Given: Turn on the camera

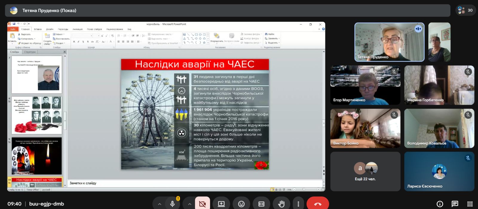Looking at the screenshot, I should coord(202,204).
